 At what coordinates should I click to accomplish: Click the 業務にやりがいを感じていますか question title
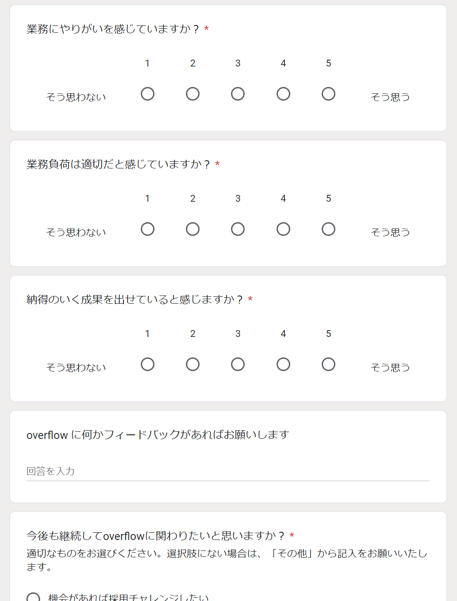click(113, 29)
